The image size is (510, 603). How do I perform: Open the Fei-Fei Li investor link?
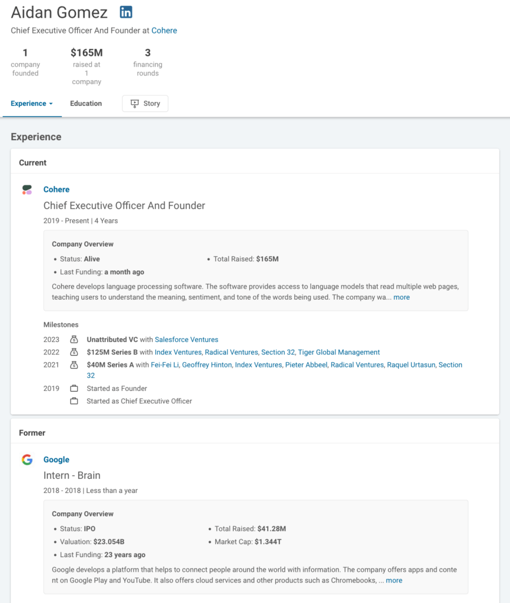[x=165, y=365]
